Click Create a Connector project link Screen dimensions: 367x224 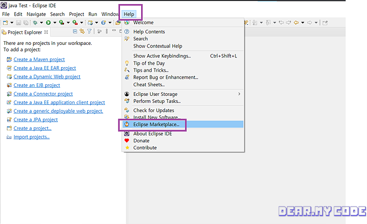pos(43,94)
